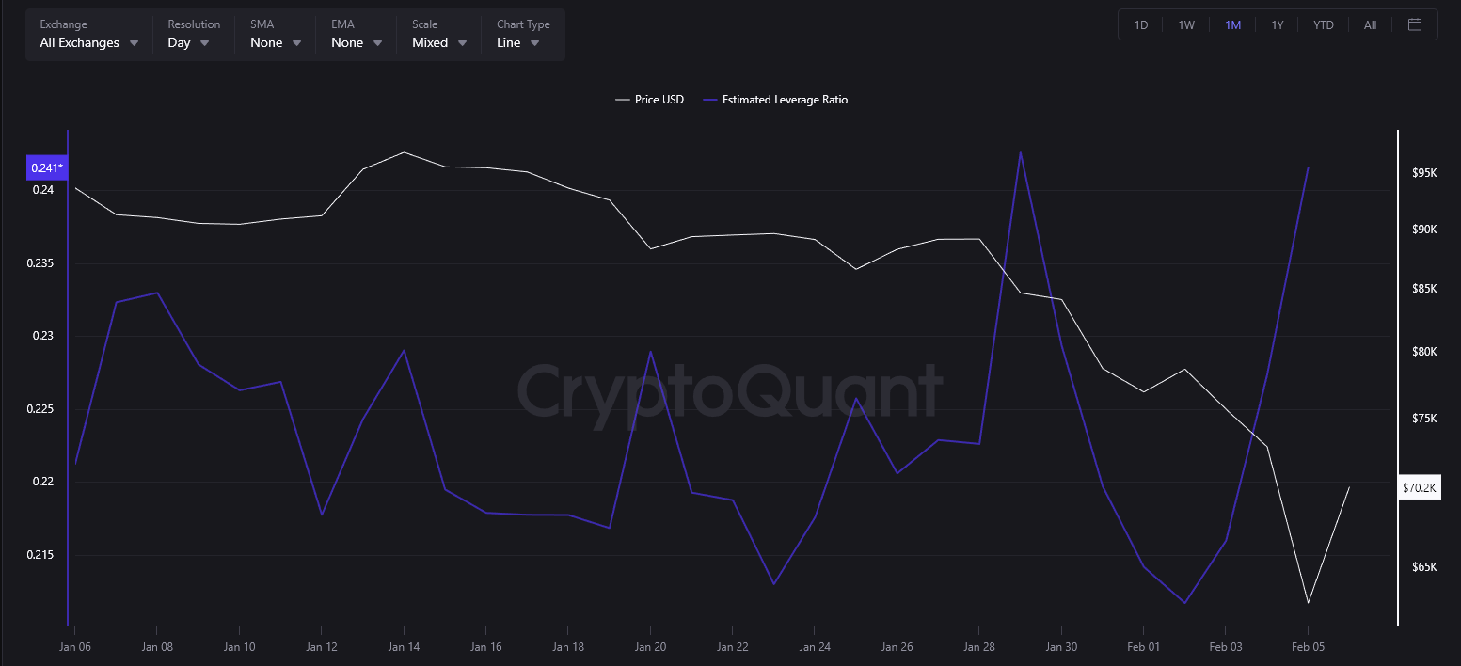Open the Chart Type dropdown
1461x666 pixels.
point(517,42)
